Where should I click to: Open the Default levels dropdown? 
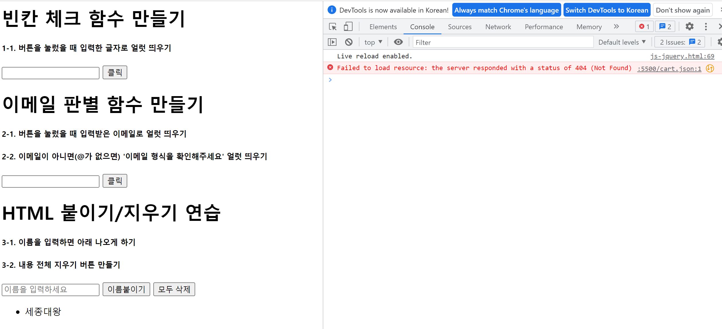622,42
